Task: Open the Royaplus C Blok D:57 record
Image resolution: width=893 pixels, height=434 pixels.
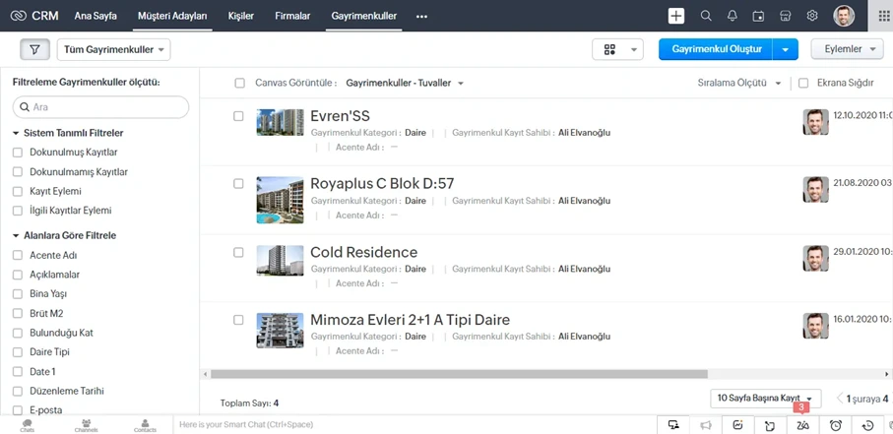Action: [382, 184]
